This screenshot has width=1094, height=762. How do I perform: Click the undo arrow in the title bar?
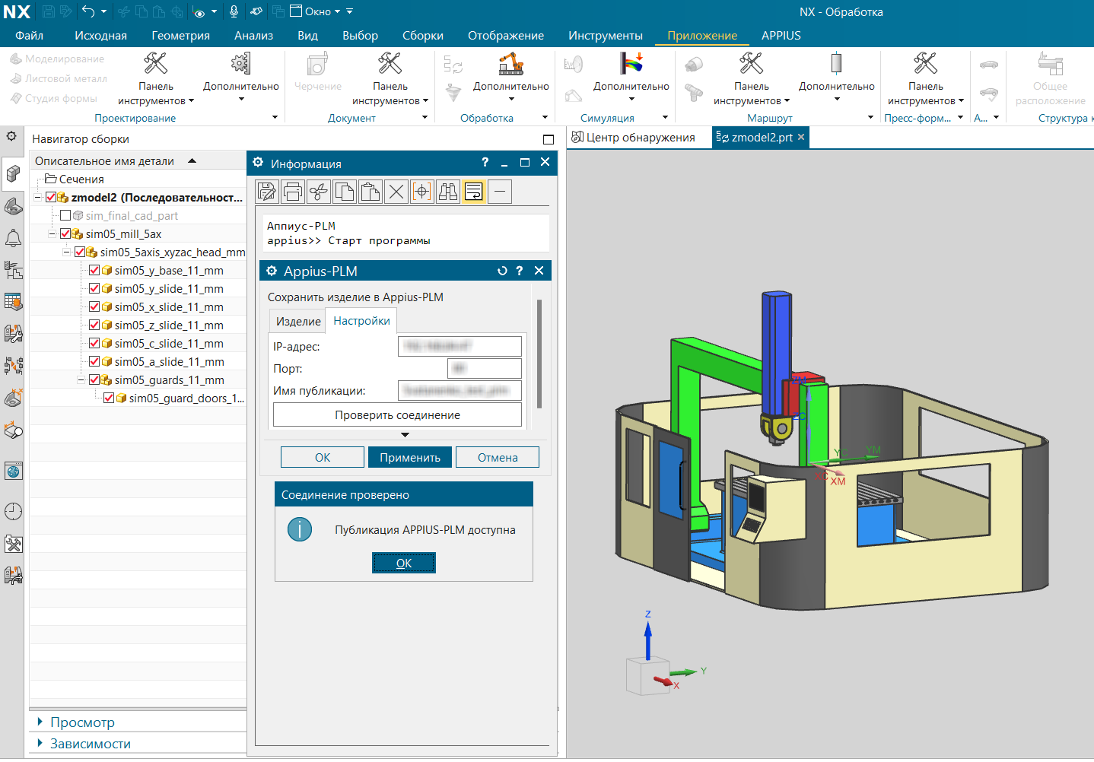pos(89,11)
